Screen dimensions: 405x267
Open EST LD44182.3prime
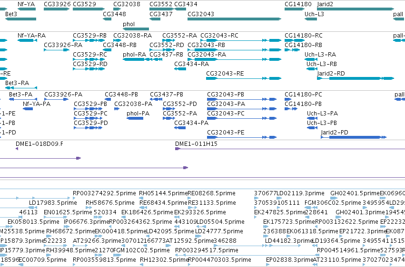pyautogui.click(x=289, y=241)
